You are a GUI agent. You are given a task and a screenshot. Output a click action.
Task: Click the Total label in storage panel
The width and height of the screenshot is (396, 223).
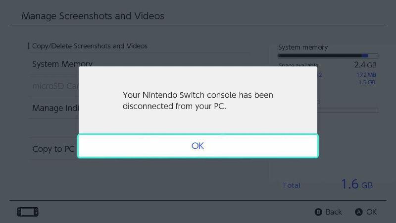pos(292,185)
